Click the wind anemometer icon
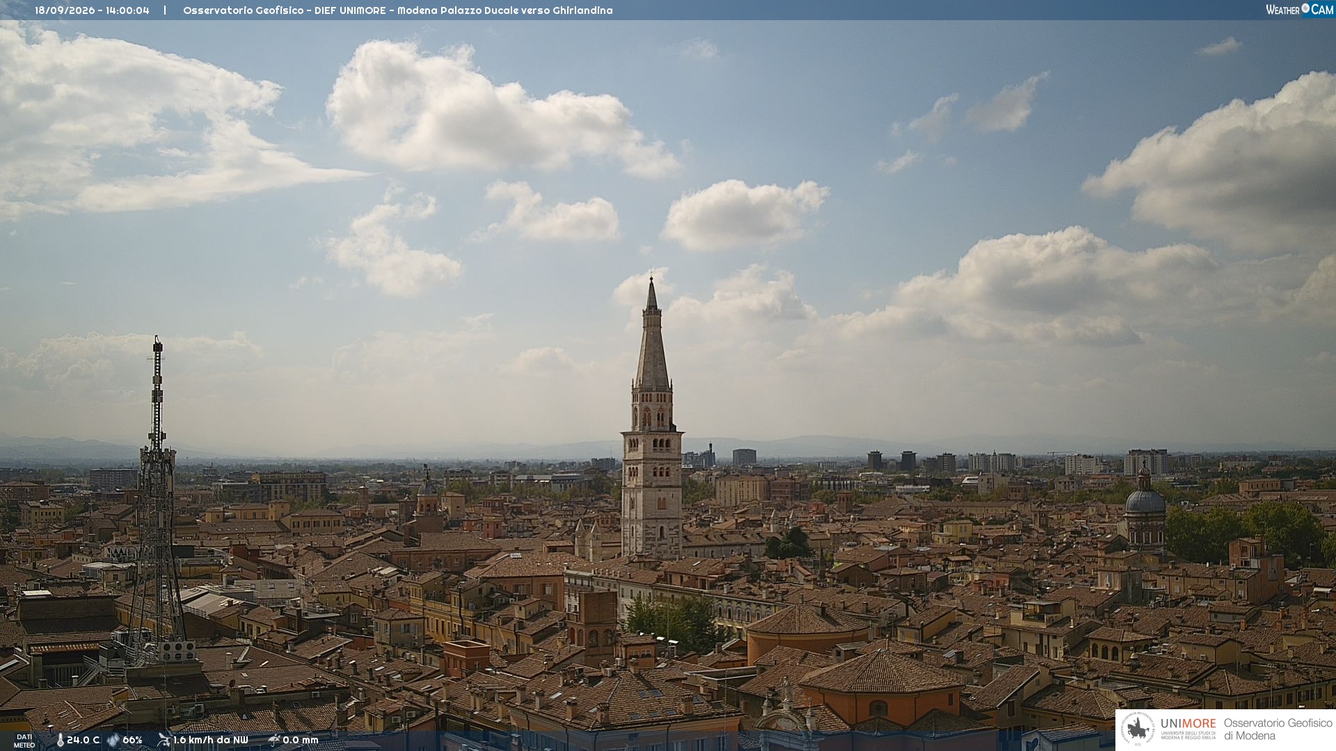 [x=164, y=741]
